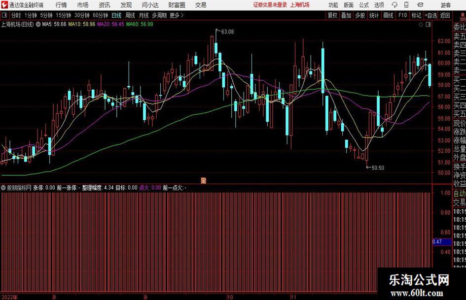Click the 统计 statistics button
The width and height of the screenshot is (466, 300).
[374, 15]
